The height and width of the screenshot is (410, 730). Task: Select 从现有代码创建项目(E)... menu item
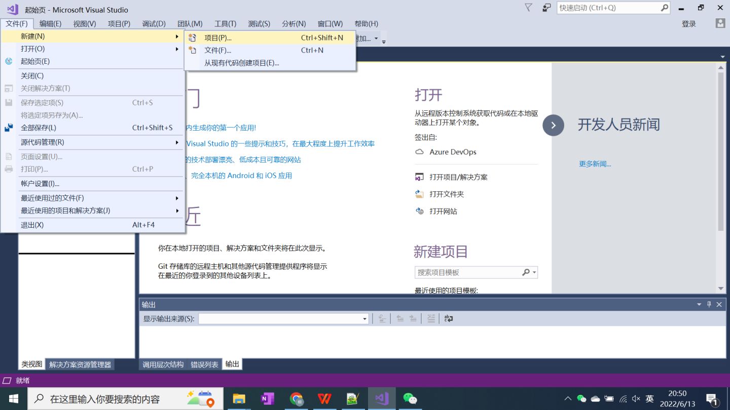270,63
